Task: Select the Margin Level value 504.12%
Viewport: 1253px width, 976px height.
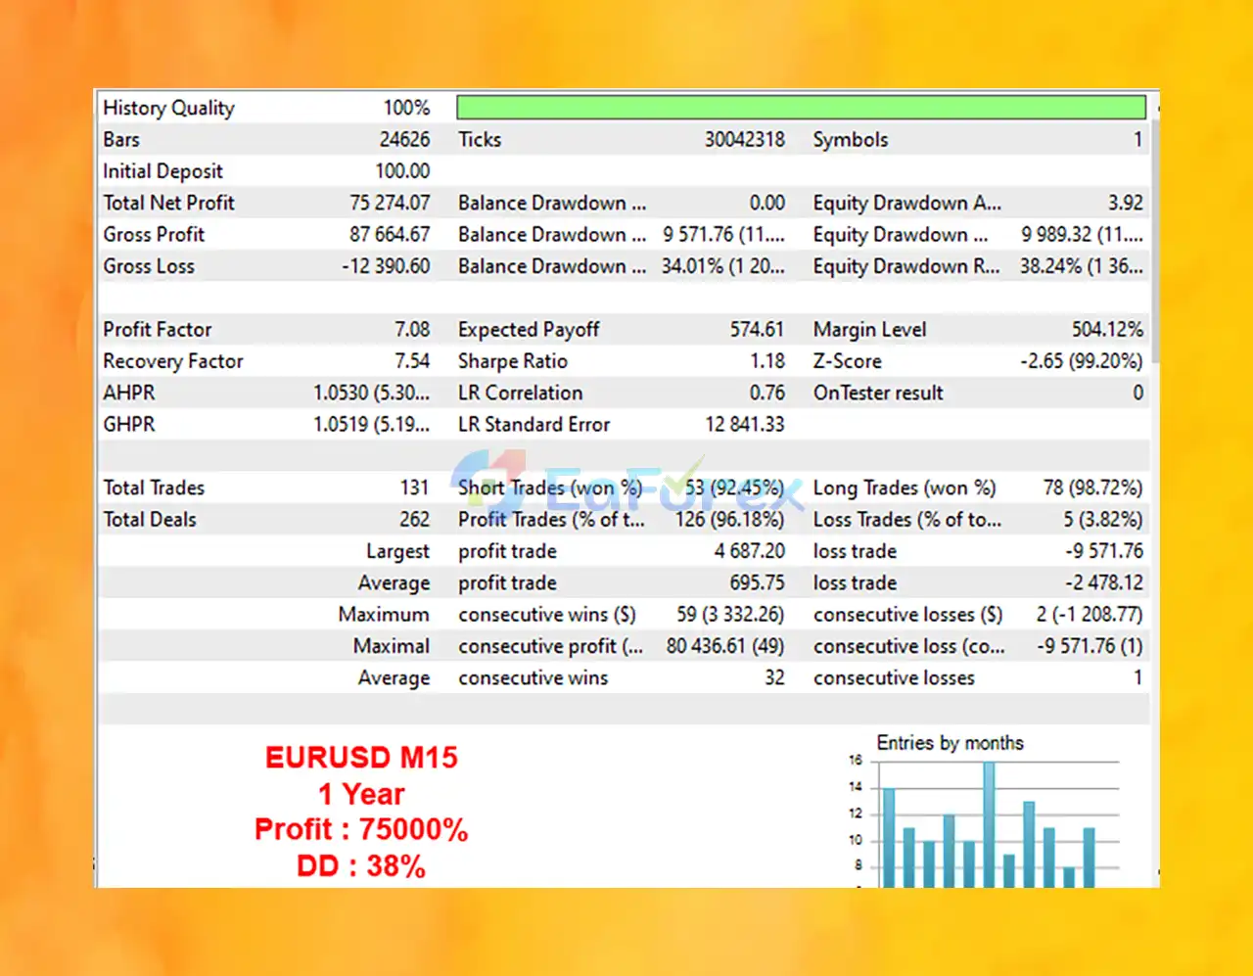Action: [x=1107, y=329]
